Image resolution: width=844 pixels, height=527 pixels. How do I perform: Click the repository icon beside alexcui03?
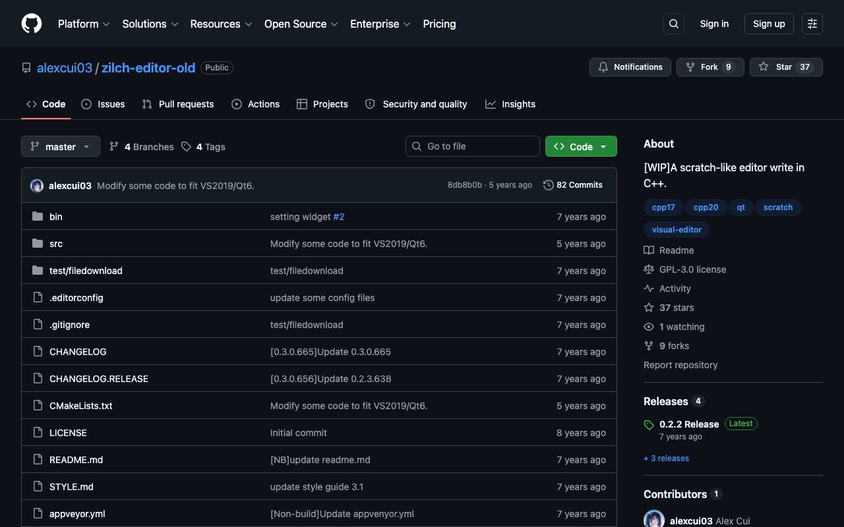tap(26, 68)
